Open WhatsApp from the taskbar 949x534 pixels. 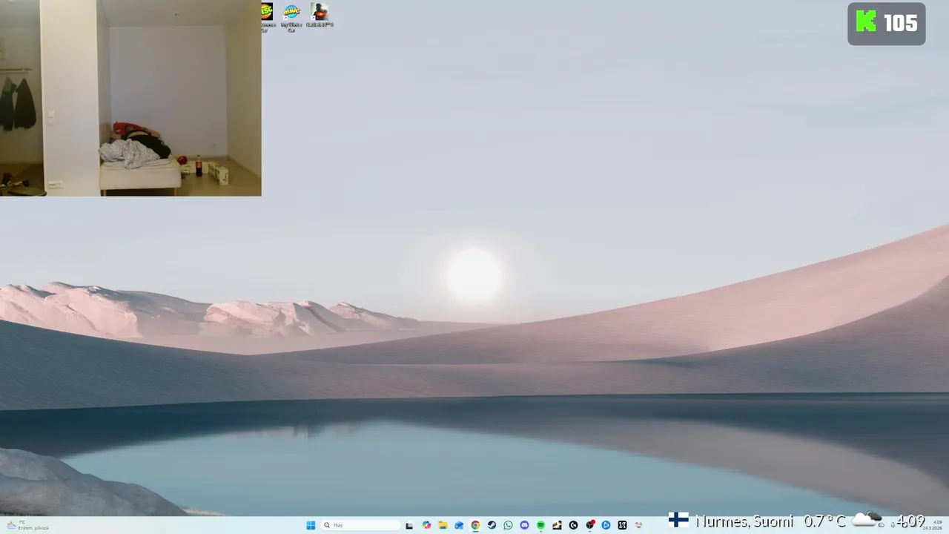coord(508,525)
